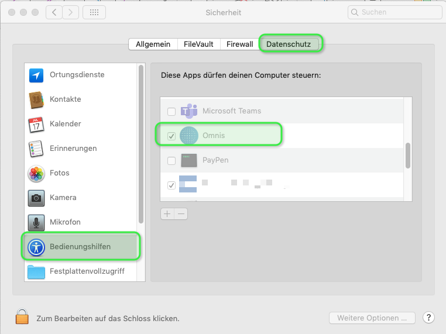This screenshot has width=446, height=334.
Task: Switch to the Allgemein tab
Action: click(153, 44)
